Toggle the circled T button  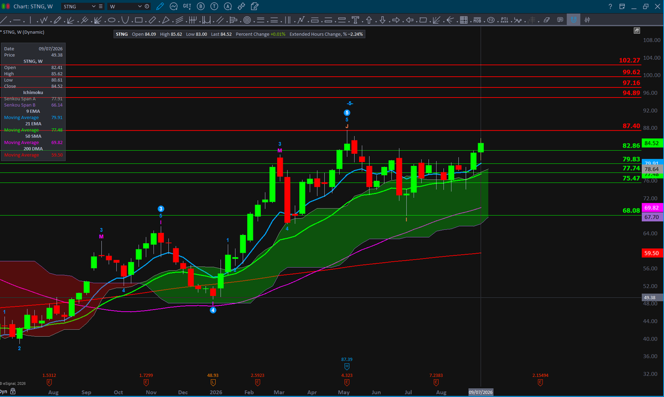[214, 6]
